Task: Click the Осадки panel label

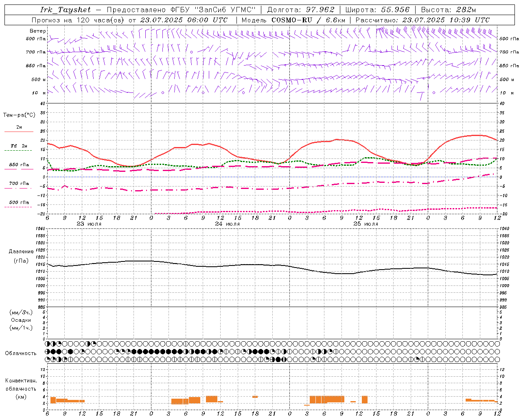Action: (x=21, y=320)
